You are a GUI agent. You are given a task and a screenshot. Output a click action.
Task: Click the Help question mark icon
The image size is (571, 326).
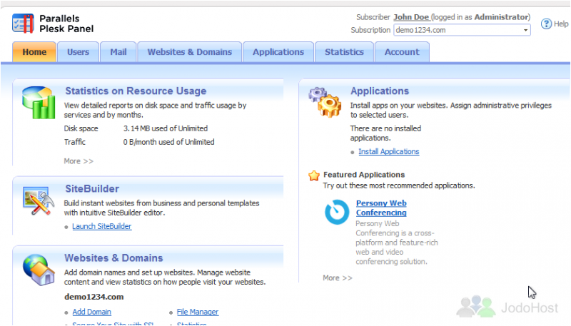546,24
